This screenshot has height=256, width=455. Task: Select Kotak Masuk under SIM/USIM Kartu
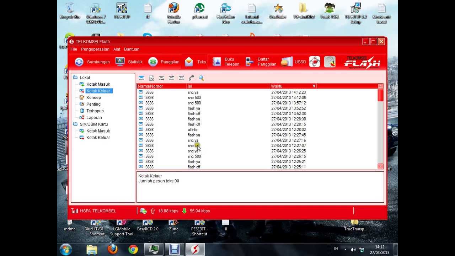[95, 131]
